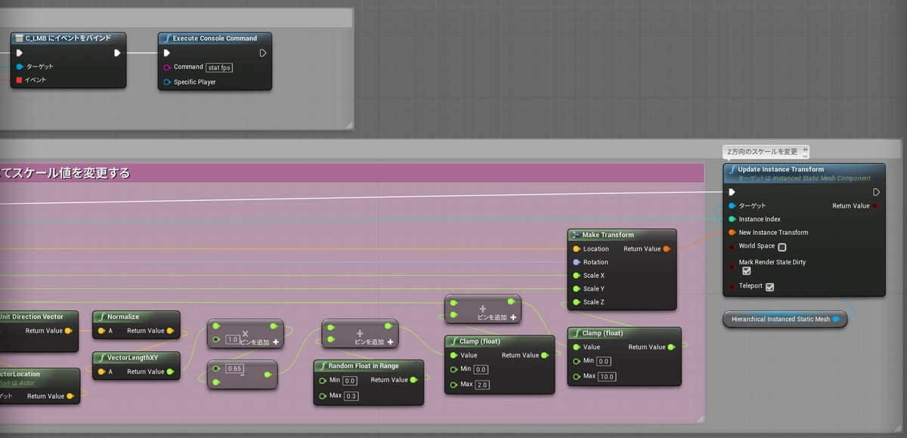Click the Max 0.3 field in Random Float in Range

pyautogui.click(x=351, y=395)
